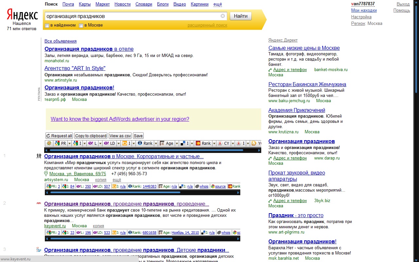Click the map pin icon near Вавилова address
Screen dimensions: 419x262
tap(46, 174)
